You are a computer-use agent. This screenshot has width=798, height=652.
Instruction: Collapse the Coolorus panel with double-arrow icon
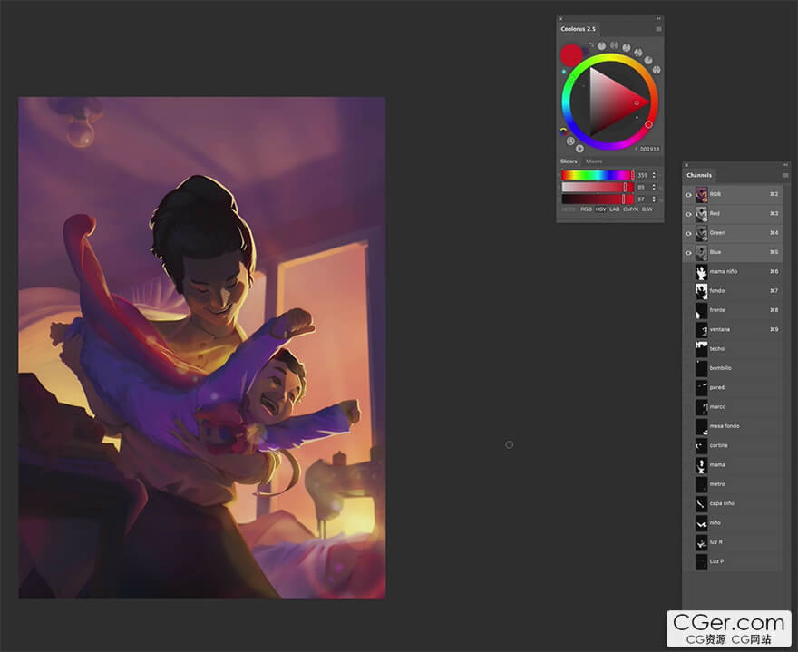click(x=658, y=18)
